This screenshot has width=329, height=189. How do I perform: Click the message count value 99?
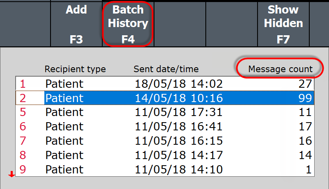306,98
